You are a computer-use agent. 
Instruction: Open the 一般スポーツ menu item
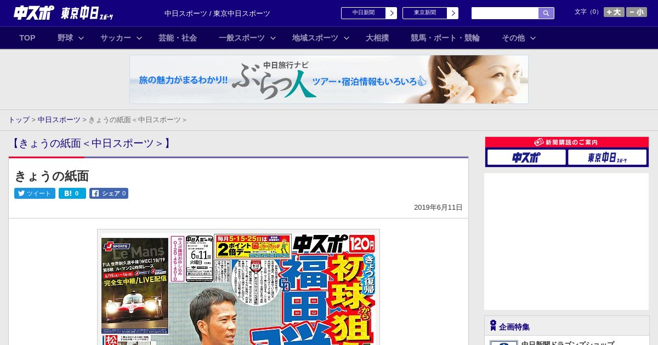coord(242,38)
